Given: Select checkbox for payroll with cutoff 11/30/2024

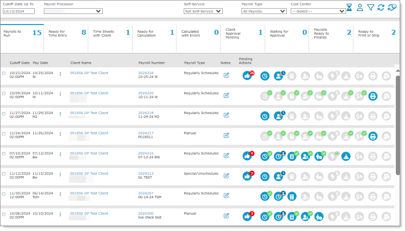Looking at the screenshot, I should 4,194.
